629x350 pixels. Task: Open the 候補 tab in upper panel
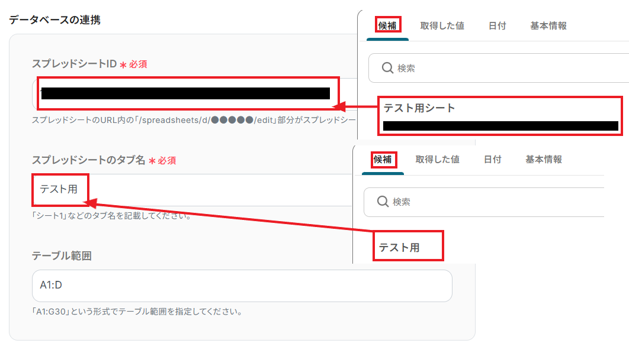(387, 25)
